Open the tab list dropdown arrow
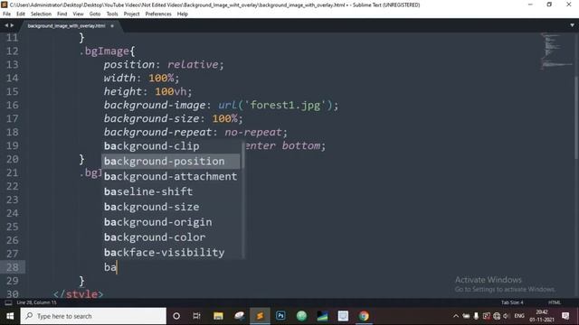Screen dimensions: 579x325 [572, 25]
